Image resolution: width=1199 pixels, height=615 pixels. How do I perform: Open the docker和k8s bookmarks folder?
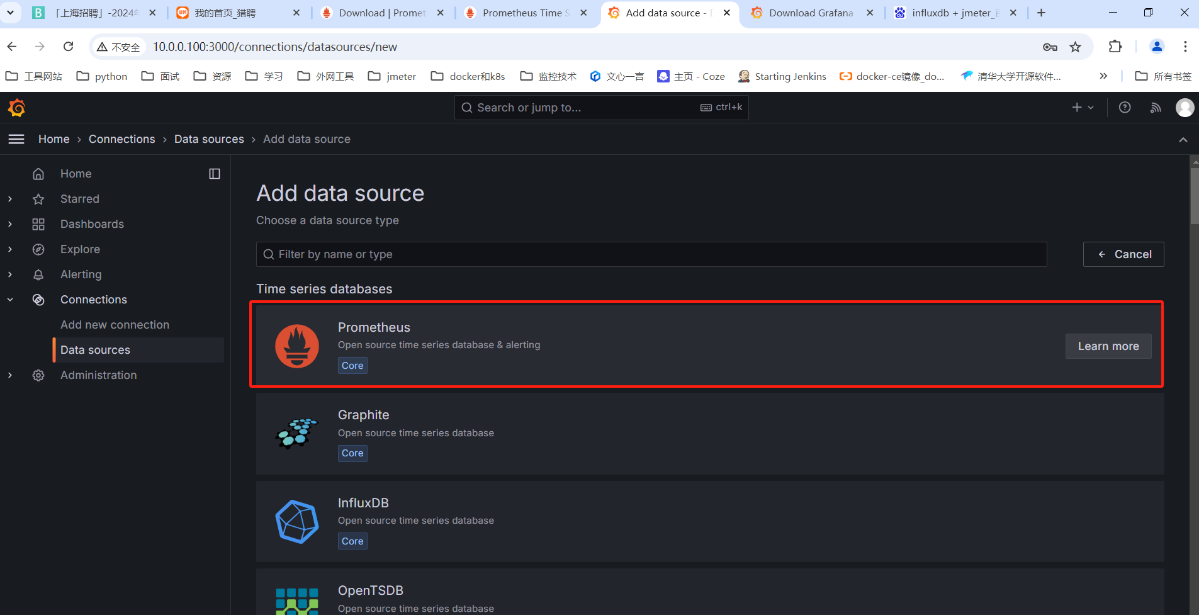pyautogui.click(x=468, y=76)
